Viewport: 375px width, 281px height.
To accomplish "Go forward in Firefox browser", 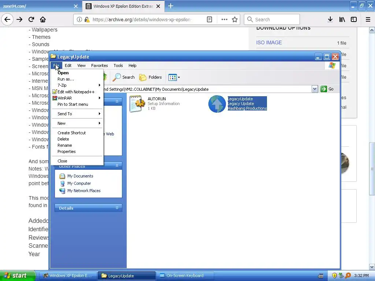I will (19, 19).
